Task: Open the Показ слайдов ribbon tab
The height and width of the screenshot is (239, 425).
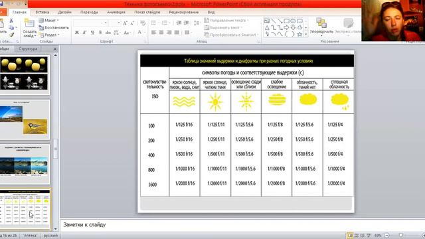Action: click(x=147, y=12)
